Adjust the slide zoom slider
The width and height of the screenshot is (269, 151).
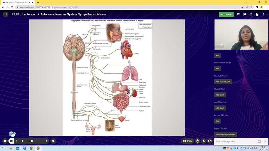coord(34,141)
